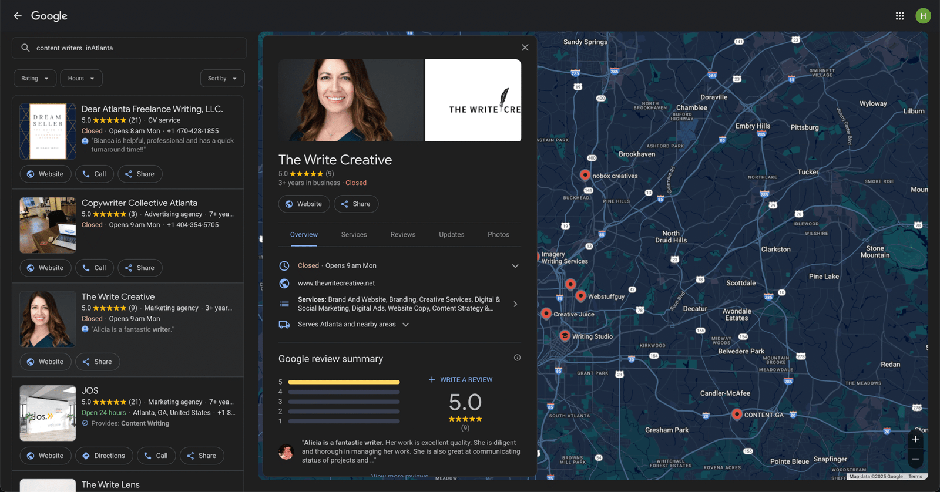Select The Write Lens listing title
The width and height of the screenshot is (940, 492).
pyautogui.click(x=110, y=485)
